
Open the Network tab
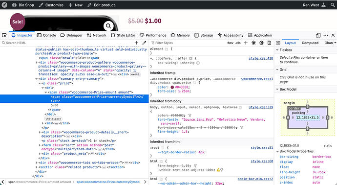[97, 35]
